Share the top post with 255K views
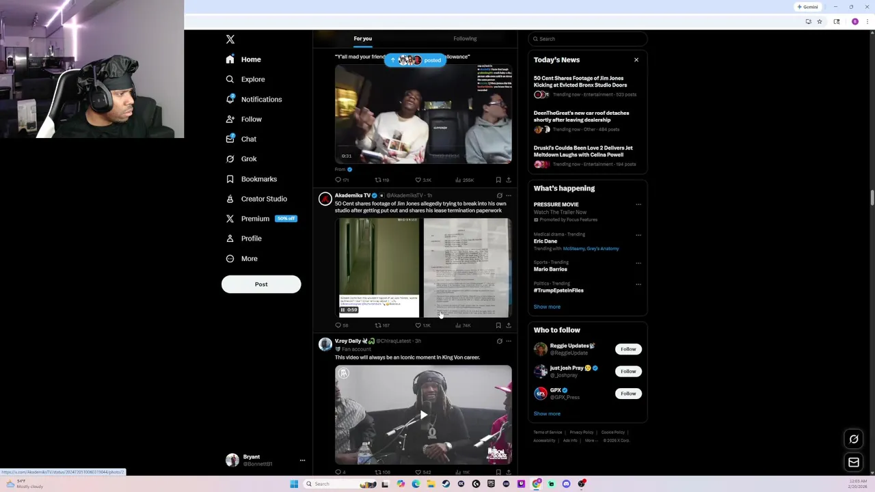Screen dimensions: 875x492 coord(508,180)
